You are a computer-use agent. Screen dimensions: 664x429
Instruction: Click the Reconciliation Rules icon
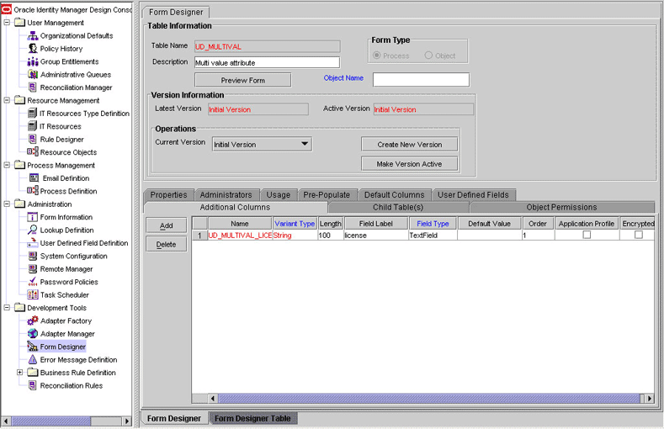33,385
